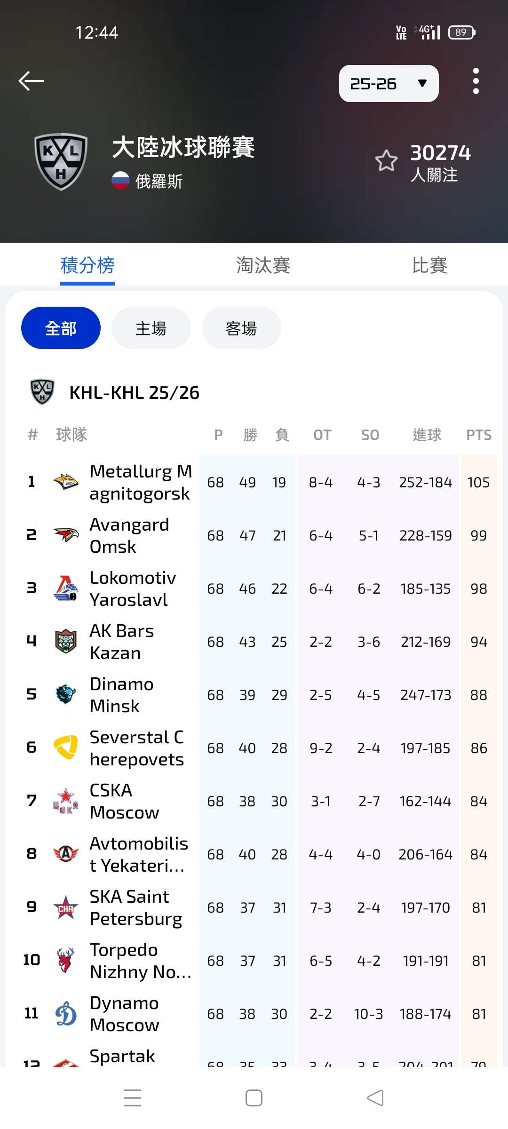Tap the Metallurg Magnitogorsk team logo
The height and width of the screenshot is (1129, 508).
click(65, 482)
